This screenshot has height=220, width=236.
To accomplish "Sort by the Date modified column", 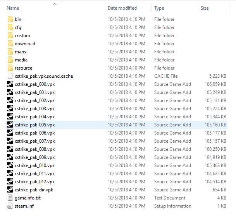I will 123,8.
